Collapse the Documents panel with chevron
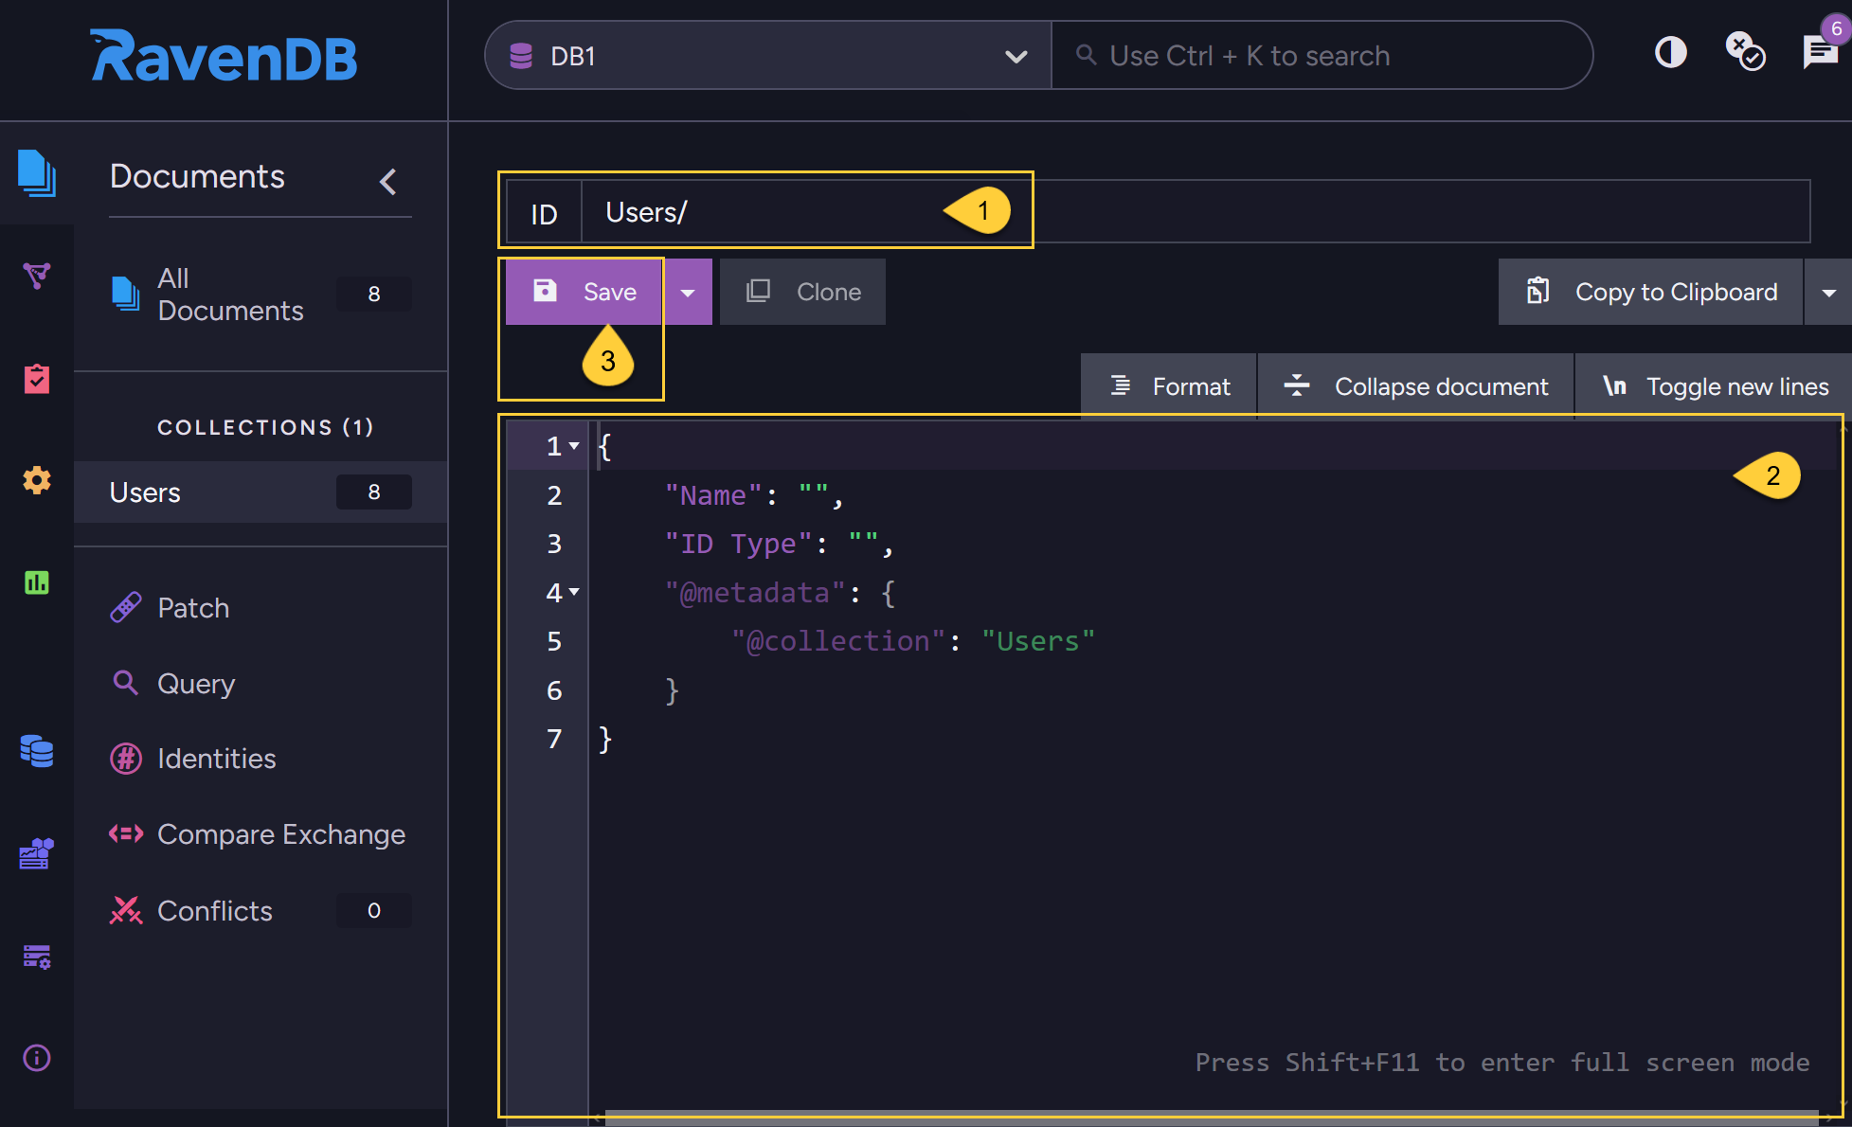 pyautogui.click(x=387, y=181)
